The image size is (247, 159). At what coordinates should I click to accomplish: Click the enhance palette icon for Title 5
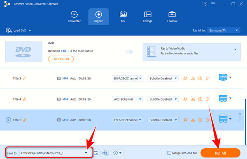[x=207, y=120]
